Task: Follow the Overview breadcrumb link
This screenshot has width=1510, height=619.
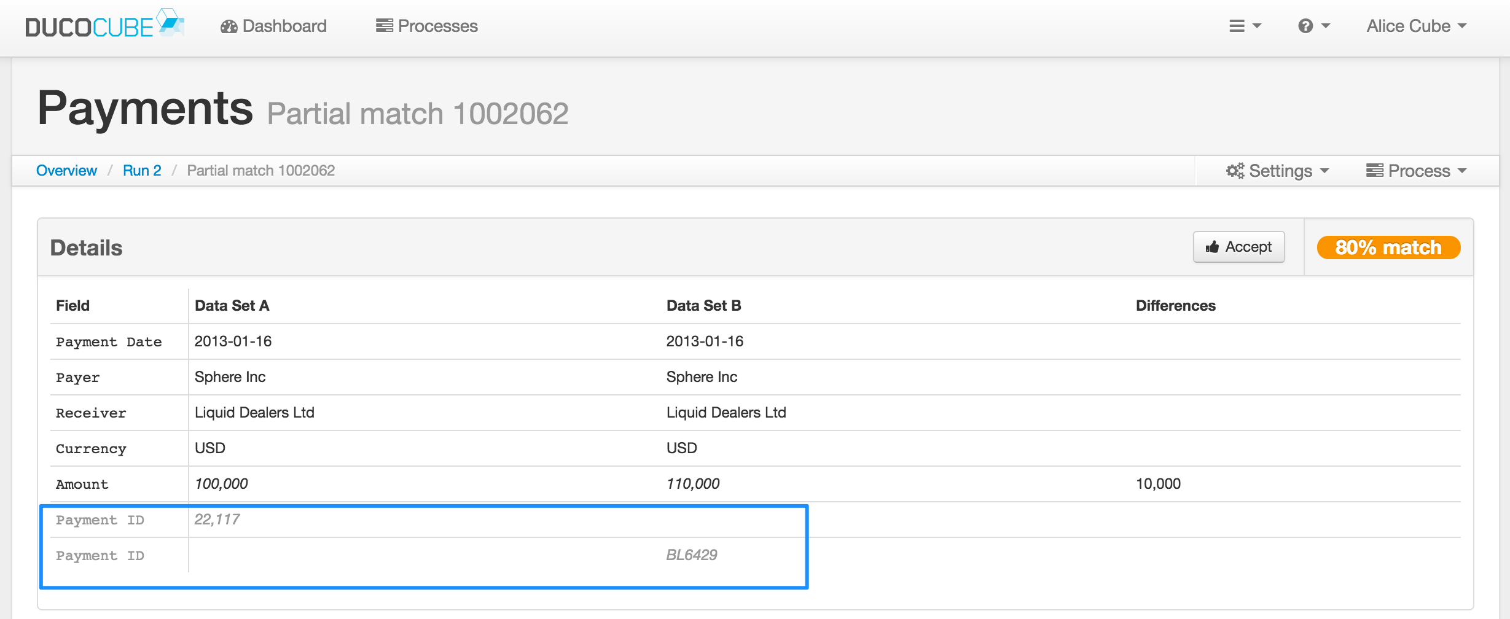Action: tap(66, 171)
